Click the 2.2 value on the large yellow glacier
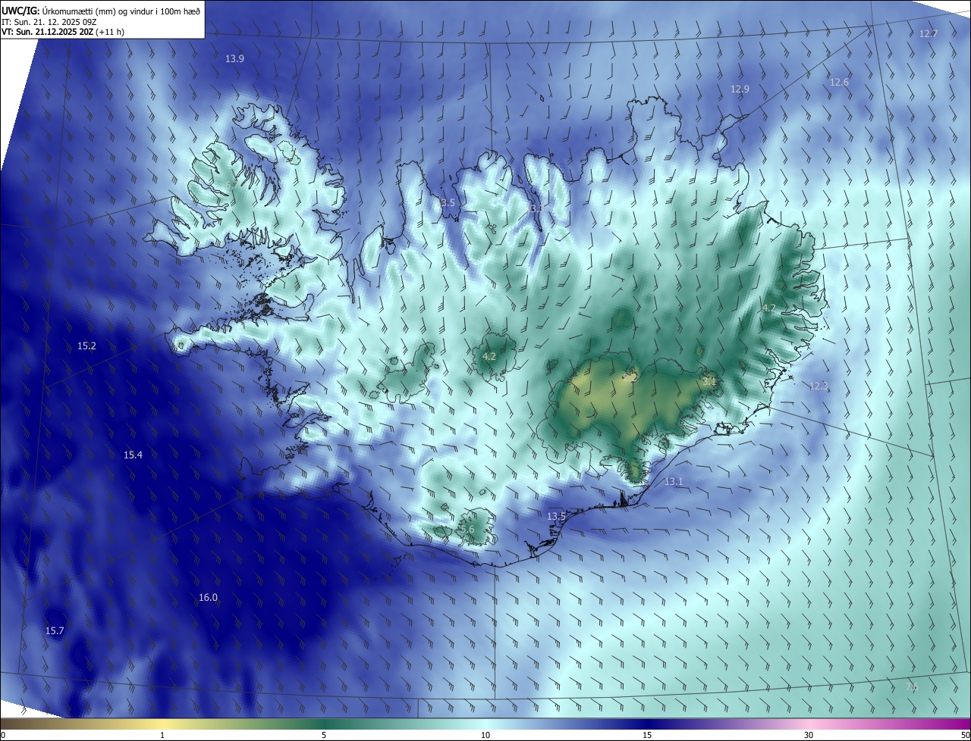Screen dimensions: 971x741 tap(631, 377)
